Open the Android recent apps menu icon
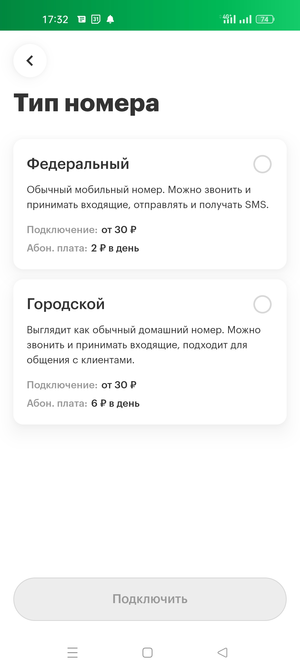The image size is (300, 671). click(x=72, y=653)
